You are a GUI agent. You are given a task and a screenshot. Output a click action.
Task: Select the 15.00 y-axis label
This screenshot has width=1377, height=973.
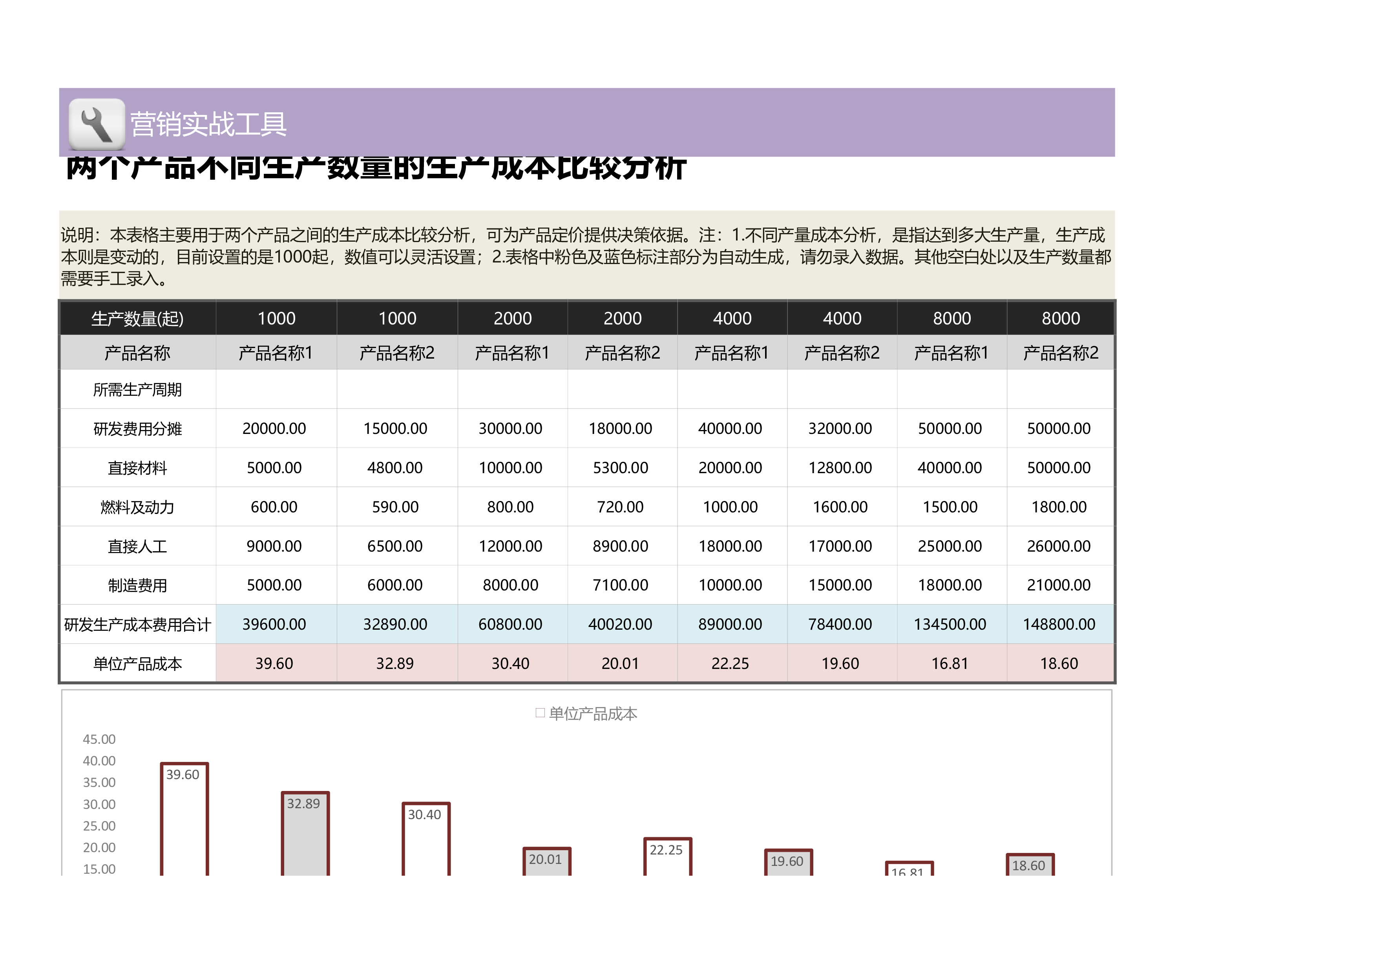(99, 869)
